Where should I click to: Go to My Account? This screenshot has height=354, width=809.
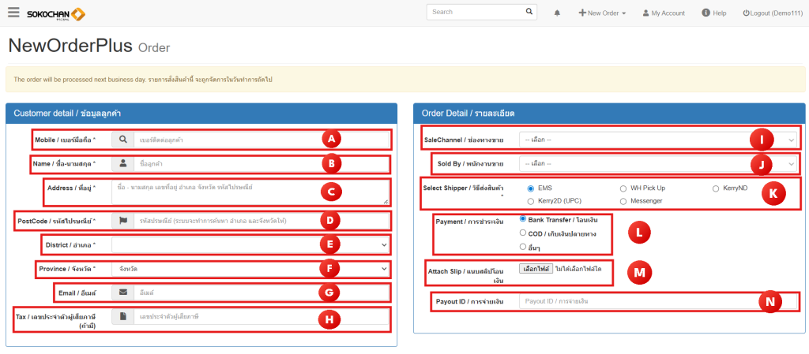664,13
